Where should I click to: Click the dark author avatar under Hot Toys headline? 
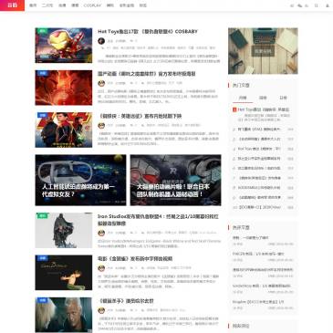[101, 41]
